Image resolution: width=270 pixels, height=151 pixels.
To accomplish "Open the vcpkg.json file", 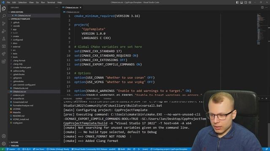I will tap(18, 123).
